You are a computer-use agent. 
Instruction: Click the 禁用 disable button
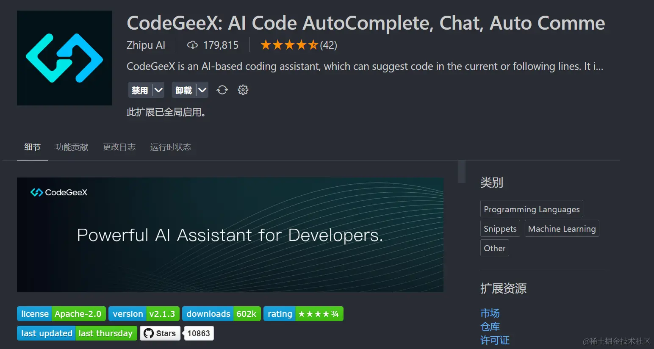pyautogui.click(x=140, y=90)
